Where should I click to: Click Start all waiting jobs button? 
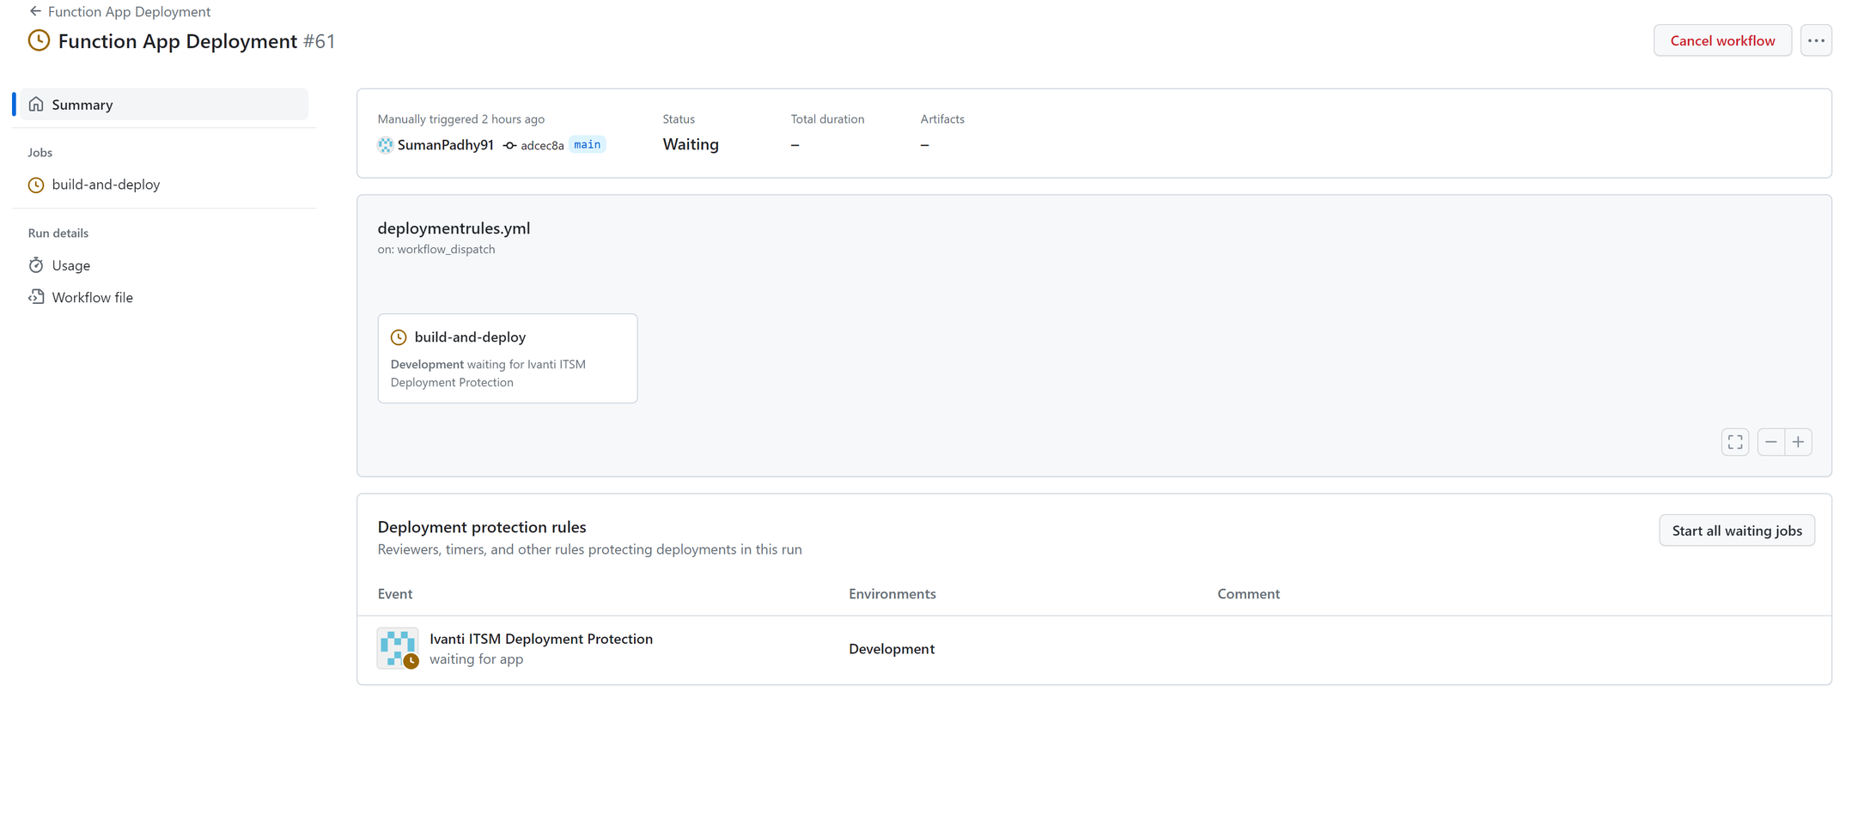[1736, 531]
